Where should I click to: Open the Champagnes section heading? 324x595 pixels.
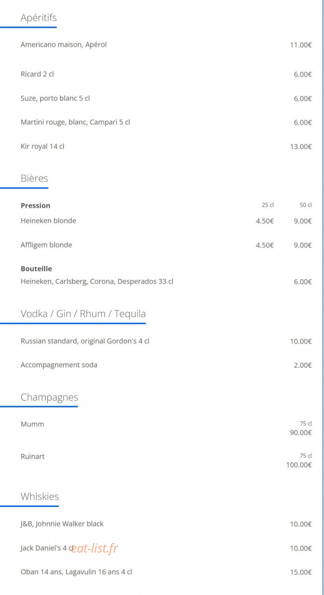49,397
